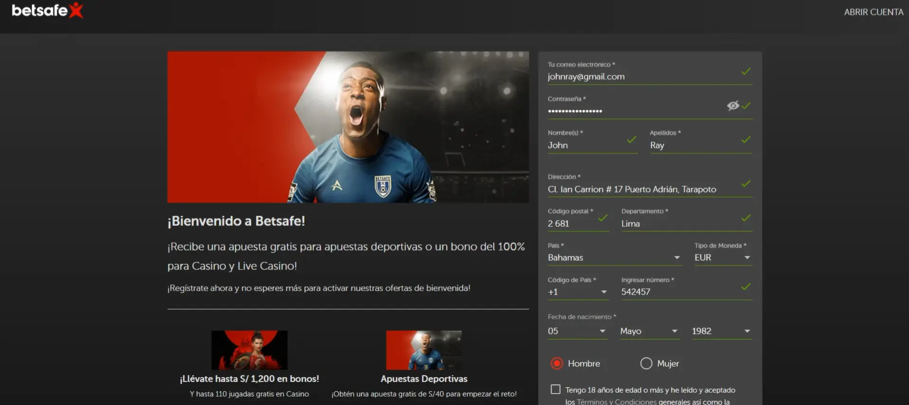Click the '¡Llévate hasta S/ 1,200 en bonos!' heading
The width and height of the screenshot is (909, 405).
click(x=249, y=379)
